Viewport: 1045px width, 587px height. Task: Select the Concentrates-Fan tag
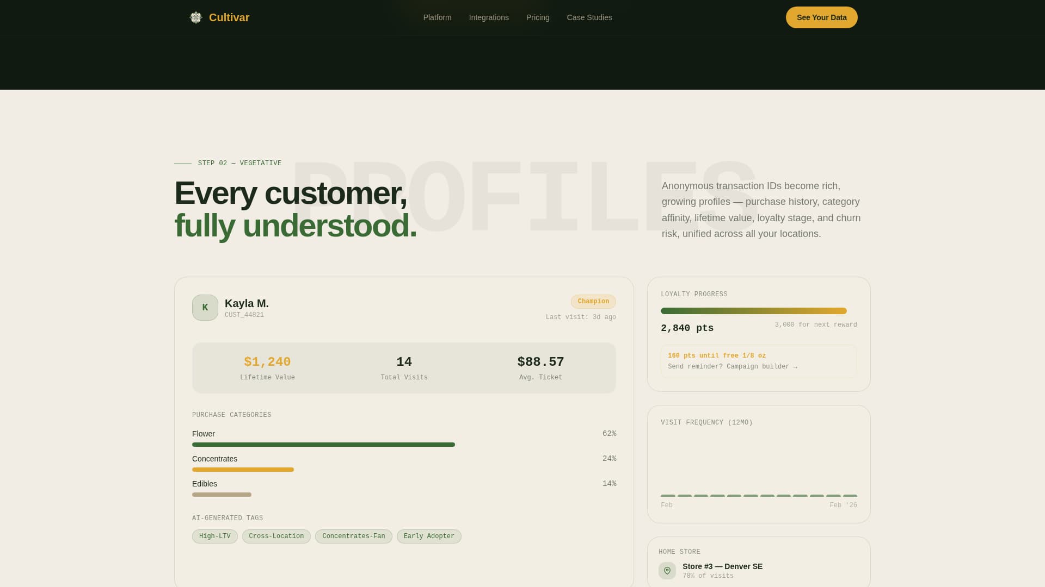click(354, 536)
